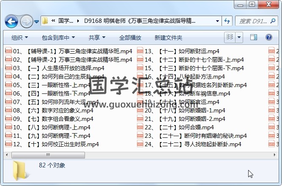282x186 pixels.
Task: Select file name 20、【十八】如何断婚姻-1.mp4
Action: (185, 110)
